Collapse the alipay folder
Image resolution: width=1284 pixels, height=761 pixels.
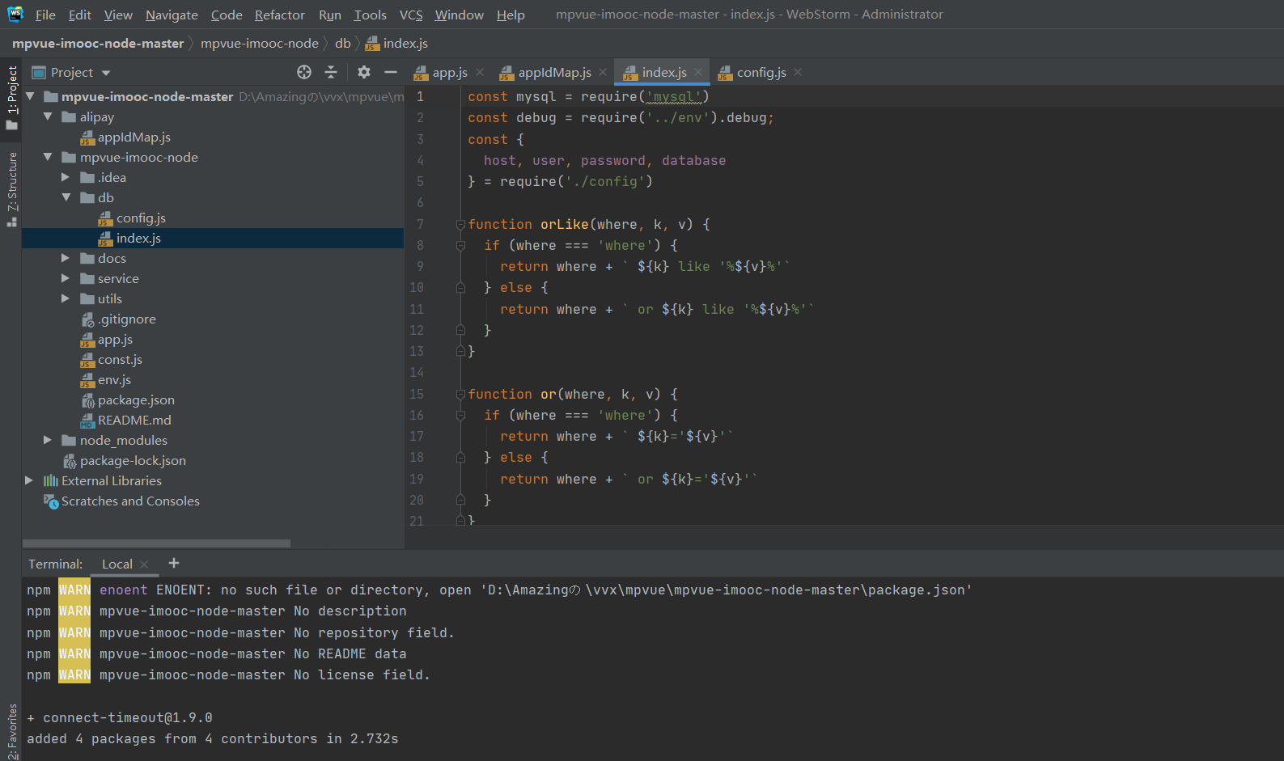pos(48,116)
